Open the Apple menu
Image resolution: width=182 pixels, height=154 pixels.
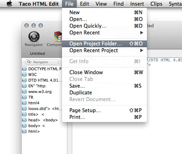pyautogui.click(x=10, y=4)
